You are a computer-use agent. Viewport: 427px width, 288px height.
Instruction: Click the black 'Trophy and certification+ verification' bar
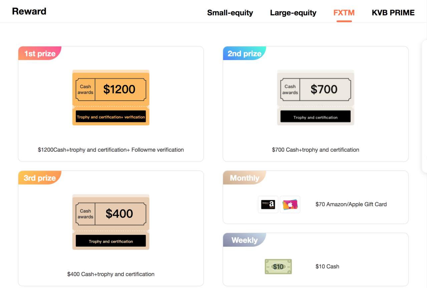coord(111,116)
